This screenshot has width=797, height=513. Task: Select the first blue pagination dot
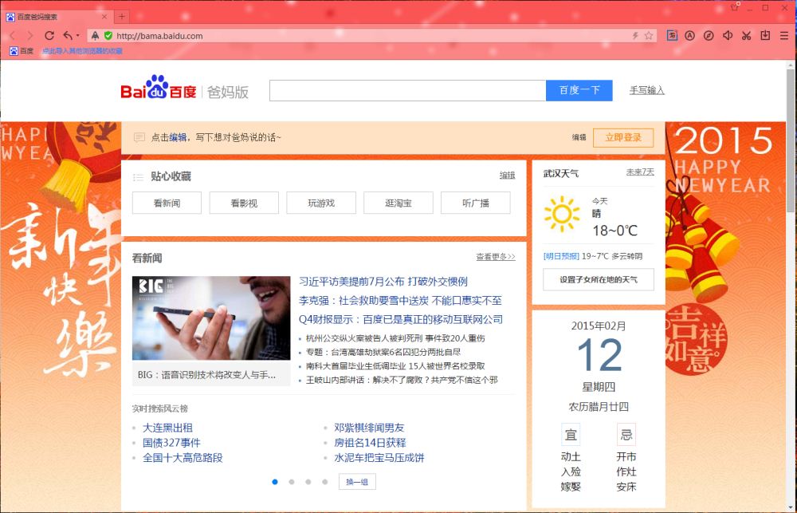point(276,482)
